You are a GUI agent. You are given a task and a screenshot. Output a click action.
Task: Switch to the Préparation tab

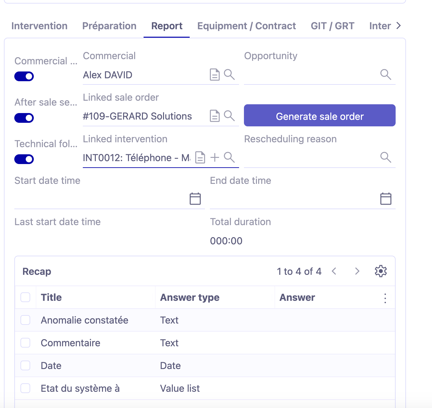pos(109,26)
